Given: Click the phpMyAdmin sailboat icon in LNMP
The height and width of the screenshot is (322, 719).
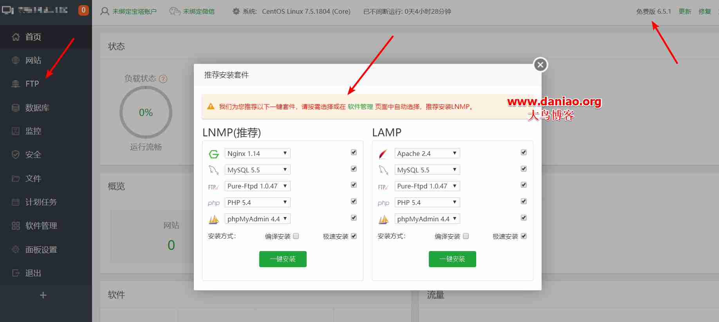Looking at the screenshot, I should pos(214,219).
